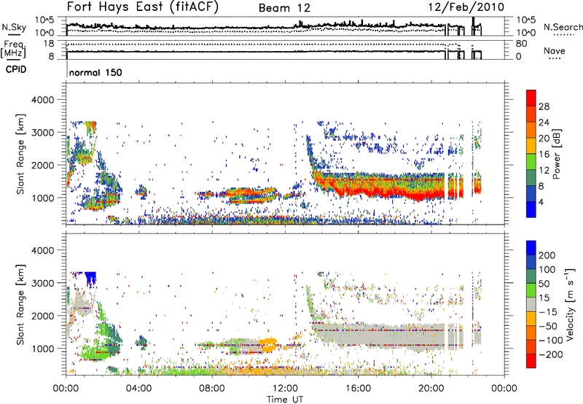Click the "16:00" time tick label
Viewport: 583px width, 404px height.
[358, 389]
